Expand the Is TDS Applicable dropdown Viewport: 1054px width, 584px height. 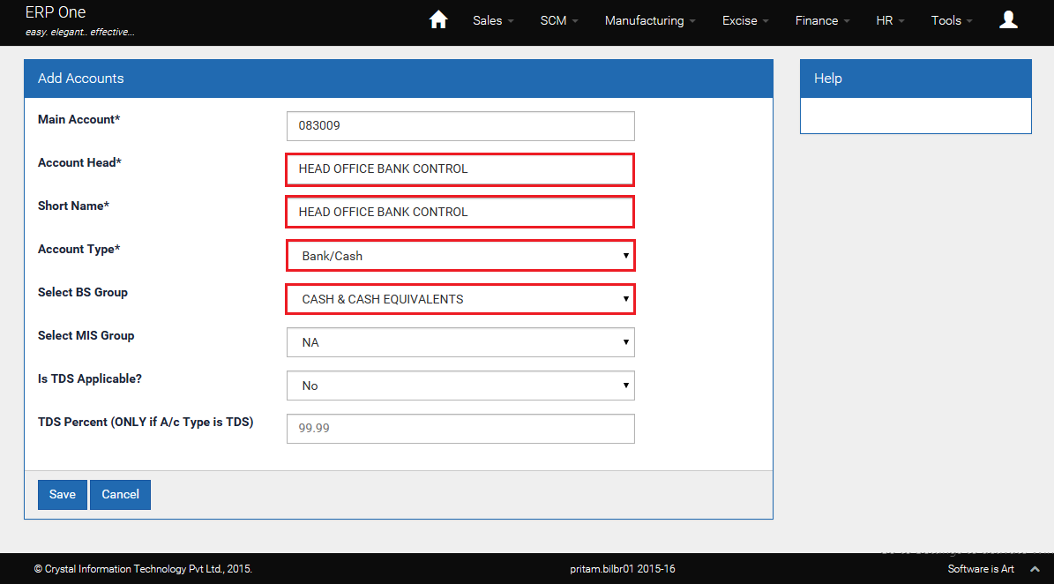click(x=460, y=386)
